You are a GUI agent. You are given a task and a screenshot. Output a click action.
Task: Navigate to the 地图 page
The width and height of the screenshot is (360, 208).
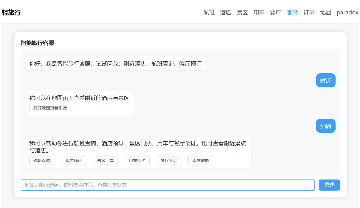pyautogui.click(x=326, y=12)
